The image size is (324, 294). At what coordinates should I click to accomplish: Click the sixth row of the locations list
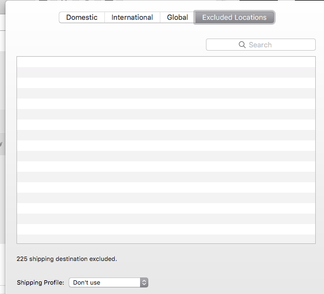click(x=166, y=114)
